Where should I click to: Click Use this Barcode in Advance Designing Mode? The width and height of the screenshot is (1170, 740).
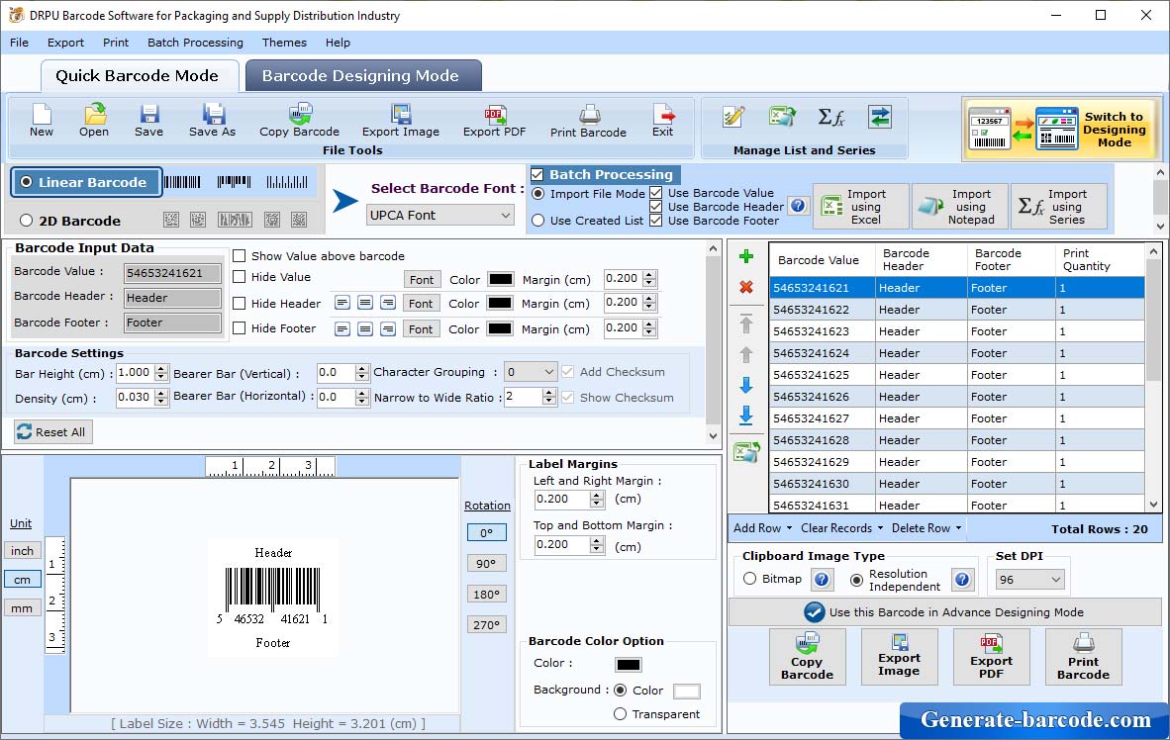(944, 612)
